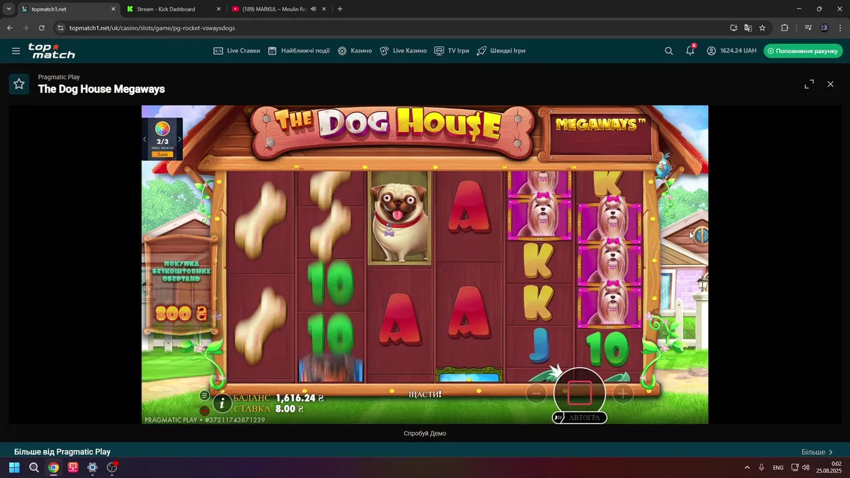Click the fragments wheel 2/3 widget
The image size is (850, 478).
pos(163,139)
